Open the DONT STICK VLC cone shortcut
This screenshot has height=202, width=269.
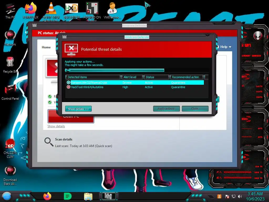coord(51,11)
